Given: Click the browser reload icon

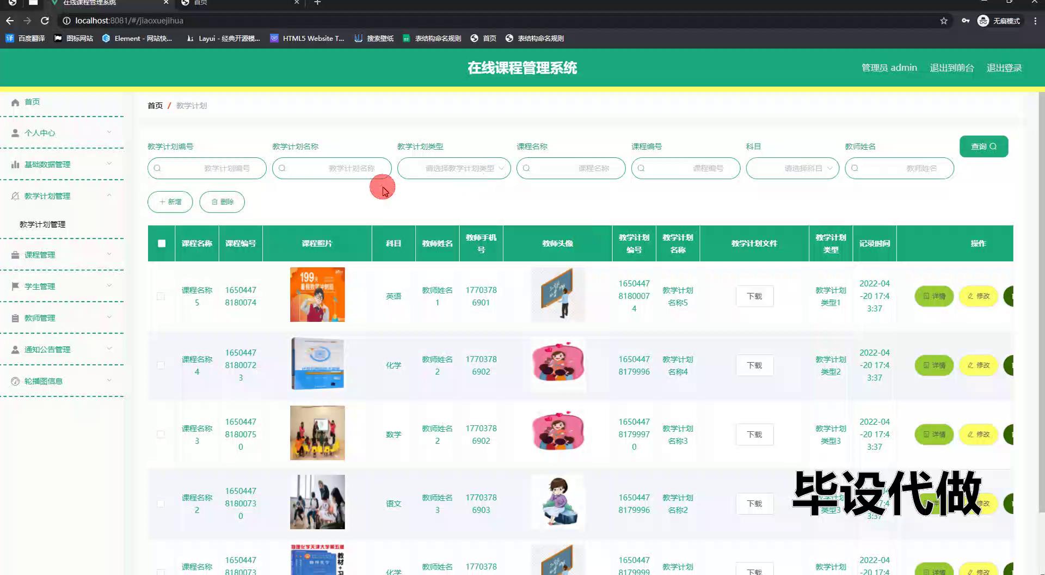Looking at the screenshot, I should pos(45,21).
